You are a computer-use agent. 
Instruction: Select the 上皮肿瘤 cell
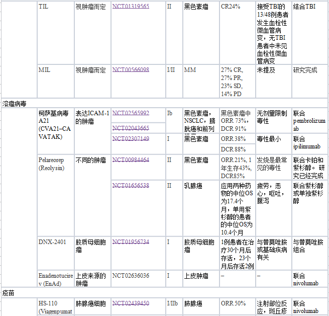pyautogui.click(x=201, y=279)
